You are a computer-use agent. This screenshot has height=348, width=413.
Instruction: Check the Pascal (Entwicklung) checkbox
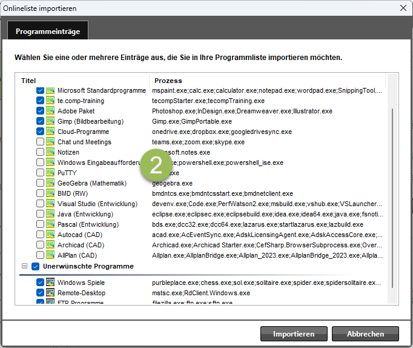point(40,224)
